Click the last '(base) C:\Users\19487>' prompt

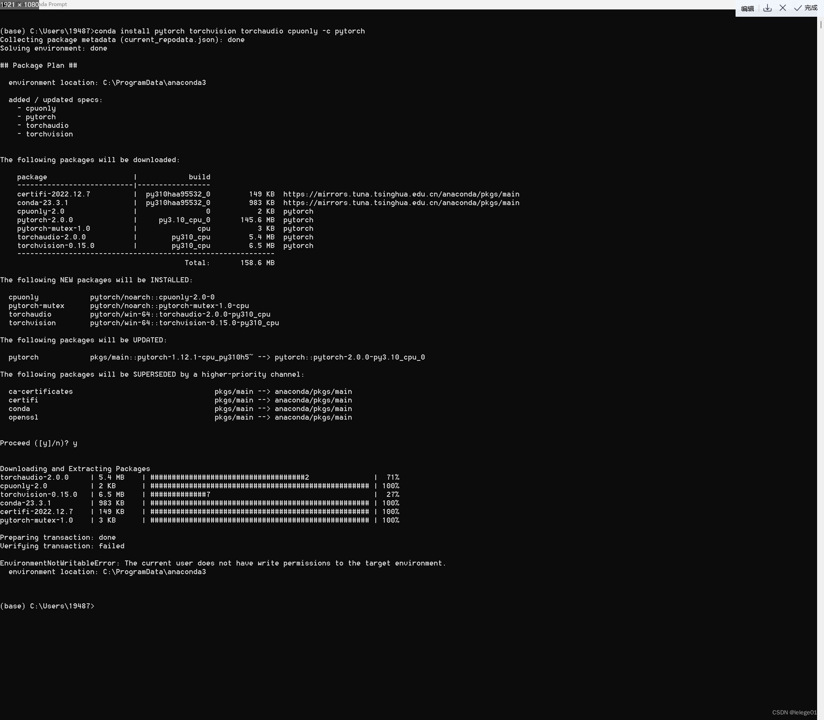pyautogui.click(x=47, y=606)
